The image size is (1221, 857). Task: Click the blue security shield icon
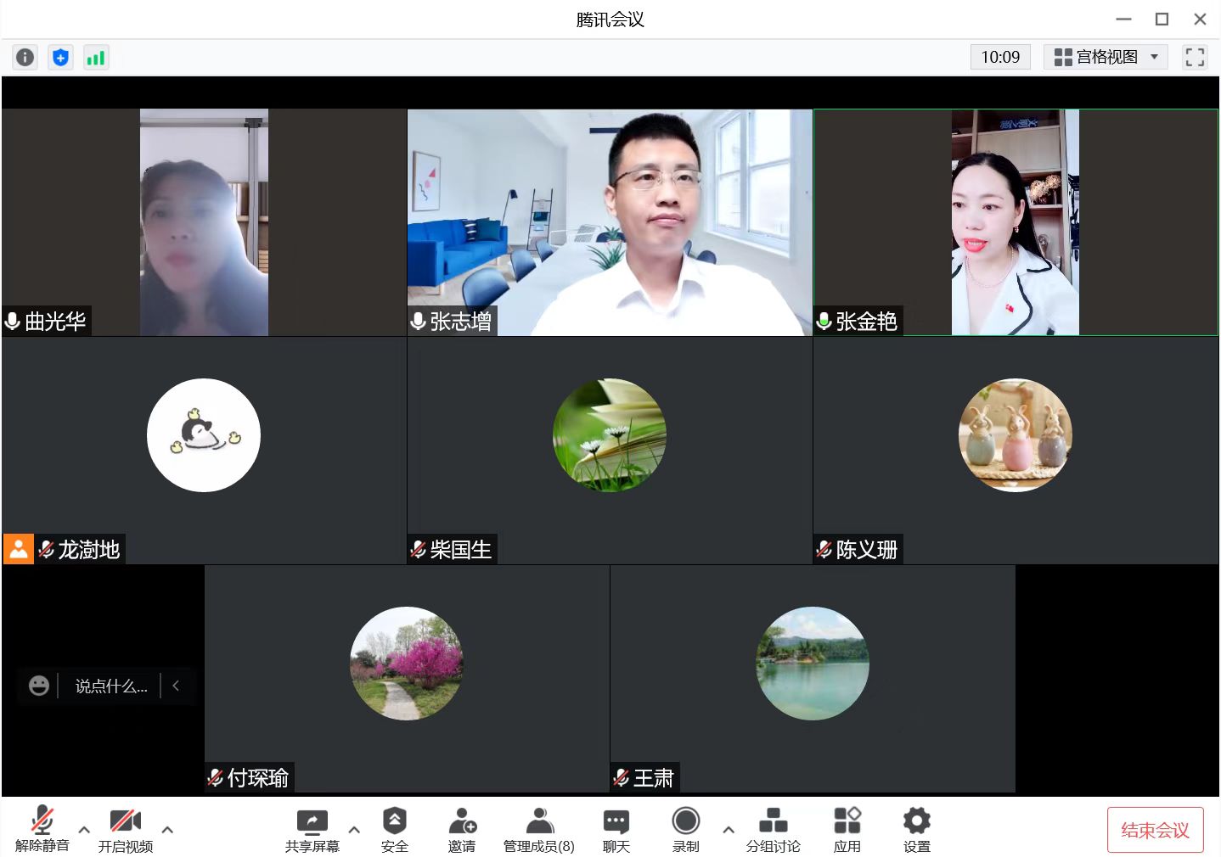(60, 57)
